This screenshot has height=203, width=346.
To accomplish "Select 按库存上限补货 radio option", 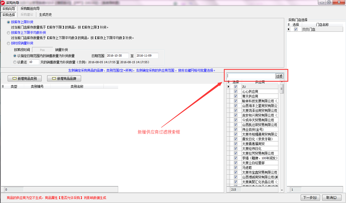I will [8, 22].
